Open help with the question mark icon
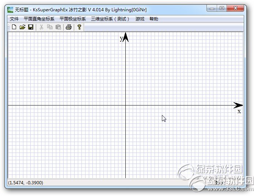 click(x=79, y=27)
